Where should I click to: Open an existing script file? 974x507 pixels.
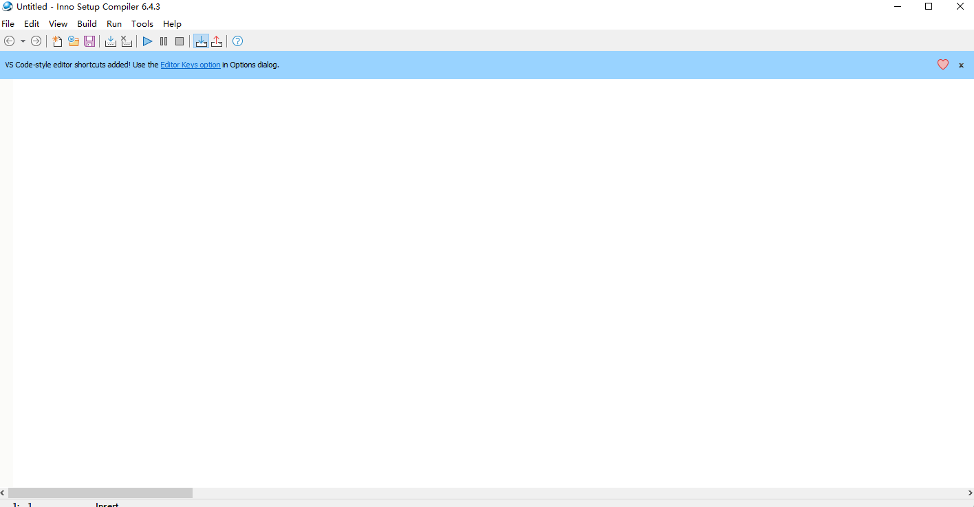[74, 41]
